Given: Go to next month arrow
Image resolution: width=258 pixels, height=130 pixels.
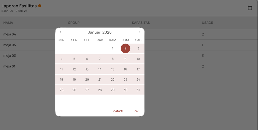Looking at the screenshot, I should coord(139,32).
